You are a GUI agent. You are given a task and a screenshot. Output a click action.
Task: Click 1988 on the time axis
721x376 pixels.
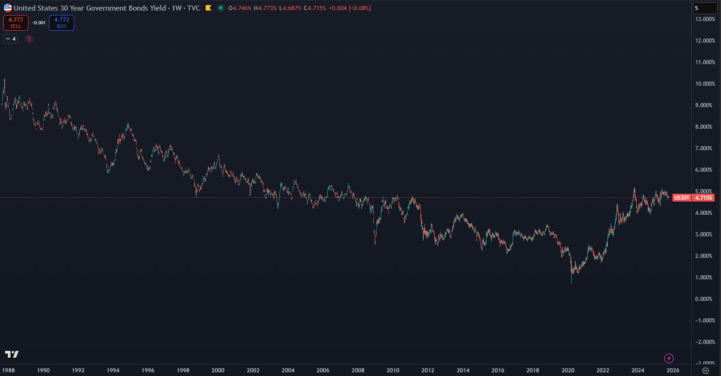tap(8, 370)
